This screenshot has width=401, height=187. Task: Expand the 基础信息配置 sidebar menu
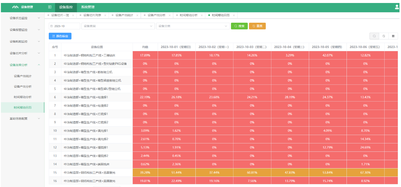[22, 119]
